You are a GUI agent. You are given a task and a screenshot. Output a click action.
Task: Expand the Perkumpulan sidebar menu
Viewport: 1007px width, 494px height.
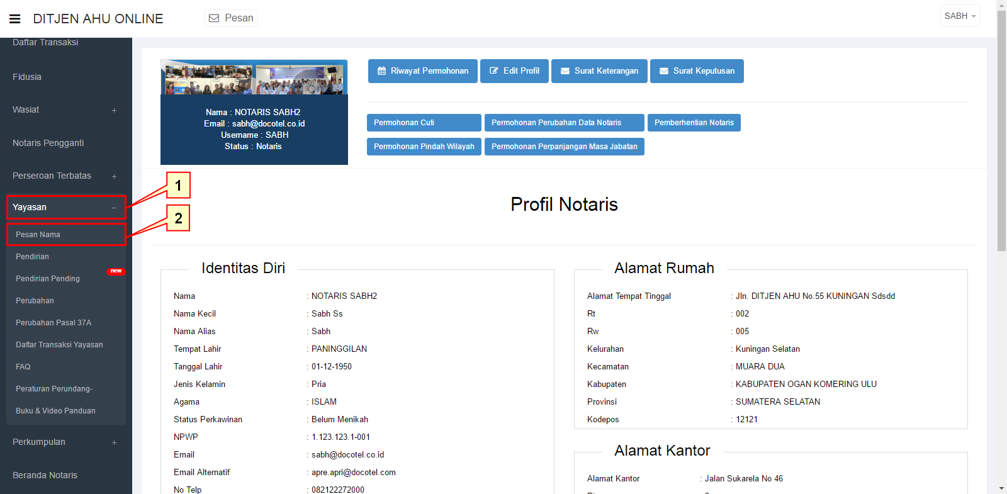click(x=114, y=442)
